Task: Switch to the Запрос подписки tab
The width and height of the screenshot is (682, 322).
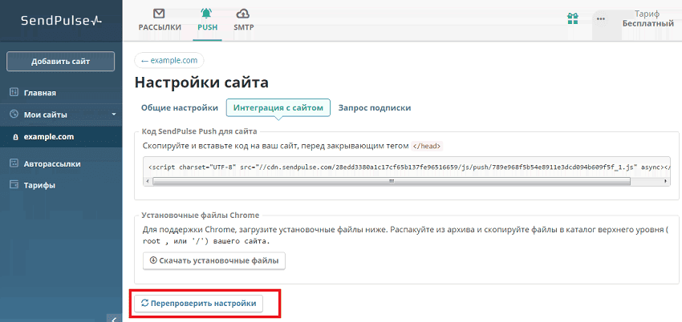Action: pyautogui.click(x=374, y=107)
